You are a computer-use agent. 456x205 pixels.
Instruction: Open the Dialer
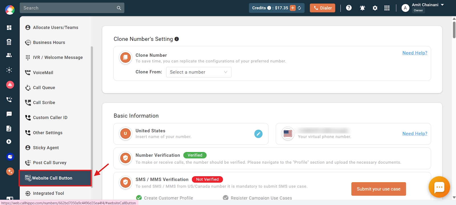323,8
